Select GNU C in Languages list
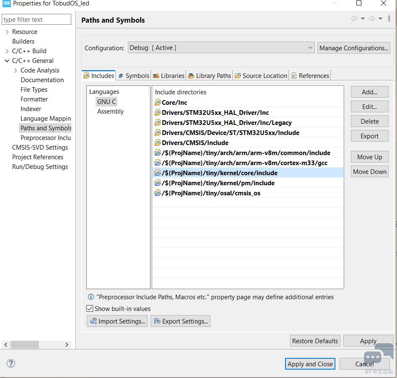Image resolution: width=397 pixels, height=378 pixels. [x=106, y=101]
